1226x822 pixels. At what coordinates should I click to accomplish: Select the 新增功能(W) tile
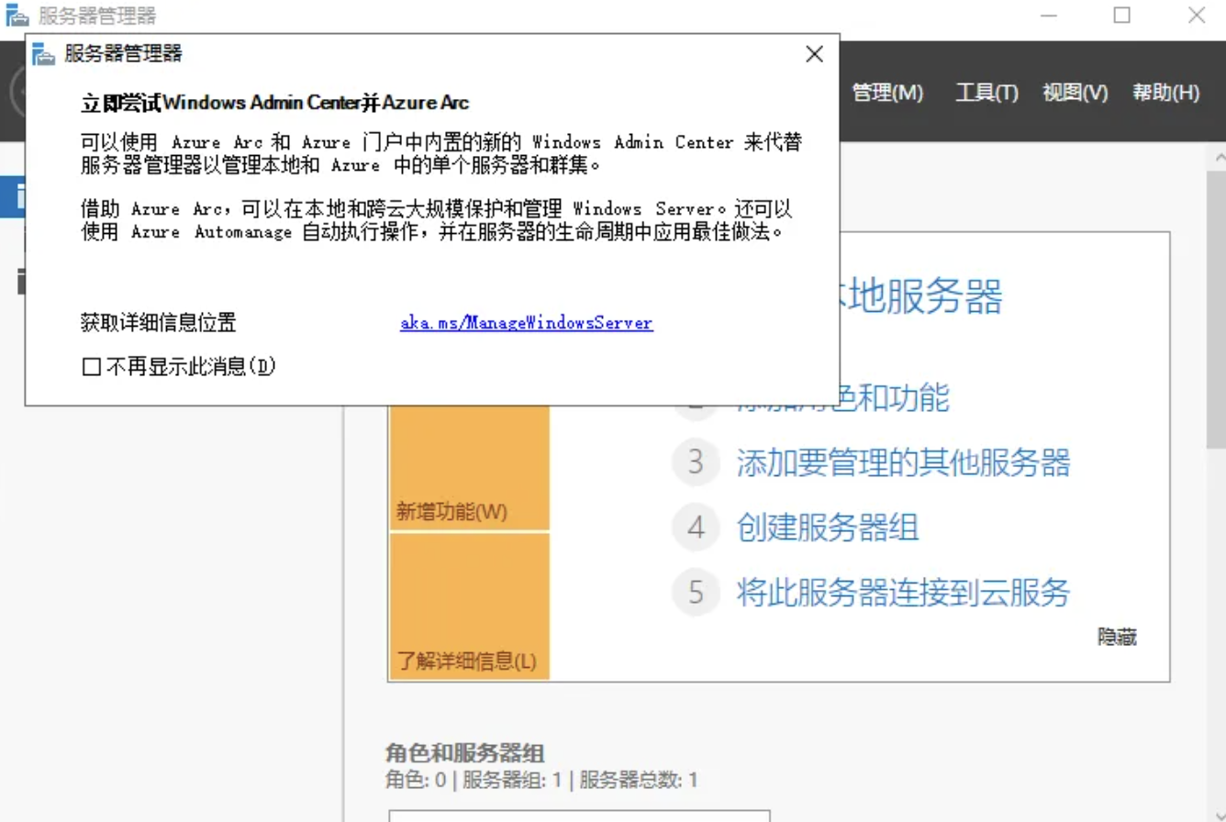(x=470, y=468)
